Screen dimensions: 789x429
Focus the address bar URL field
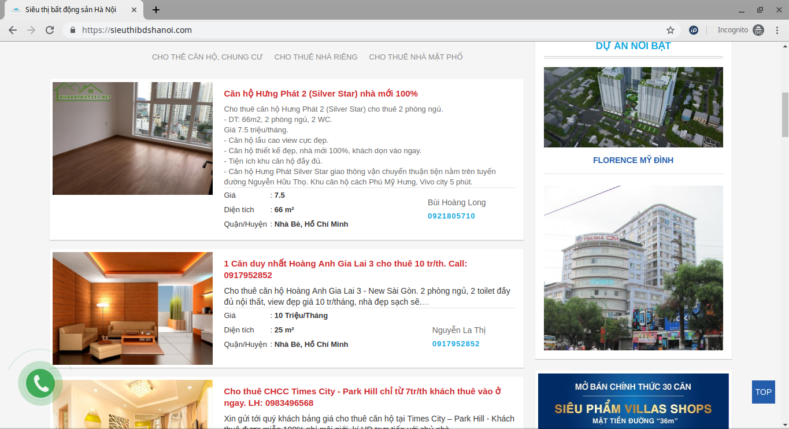[x=370, y=30]
